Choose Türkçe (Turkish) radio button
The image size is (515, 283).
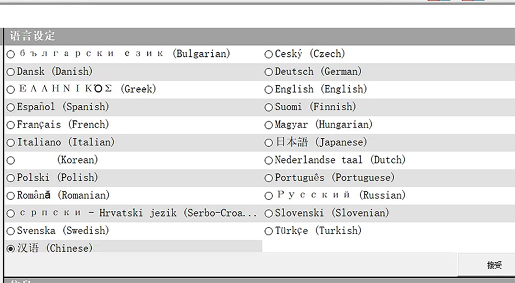pyautogui.click(x=269, y=231)
